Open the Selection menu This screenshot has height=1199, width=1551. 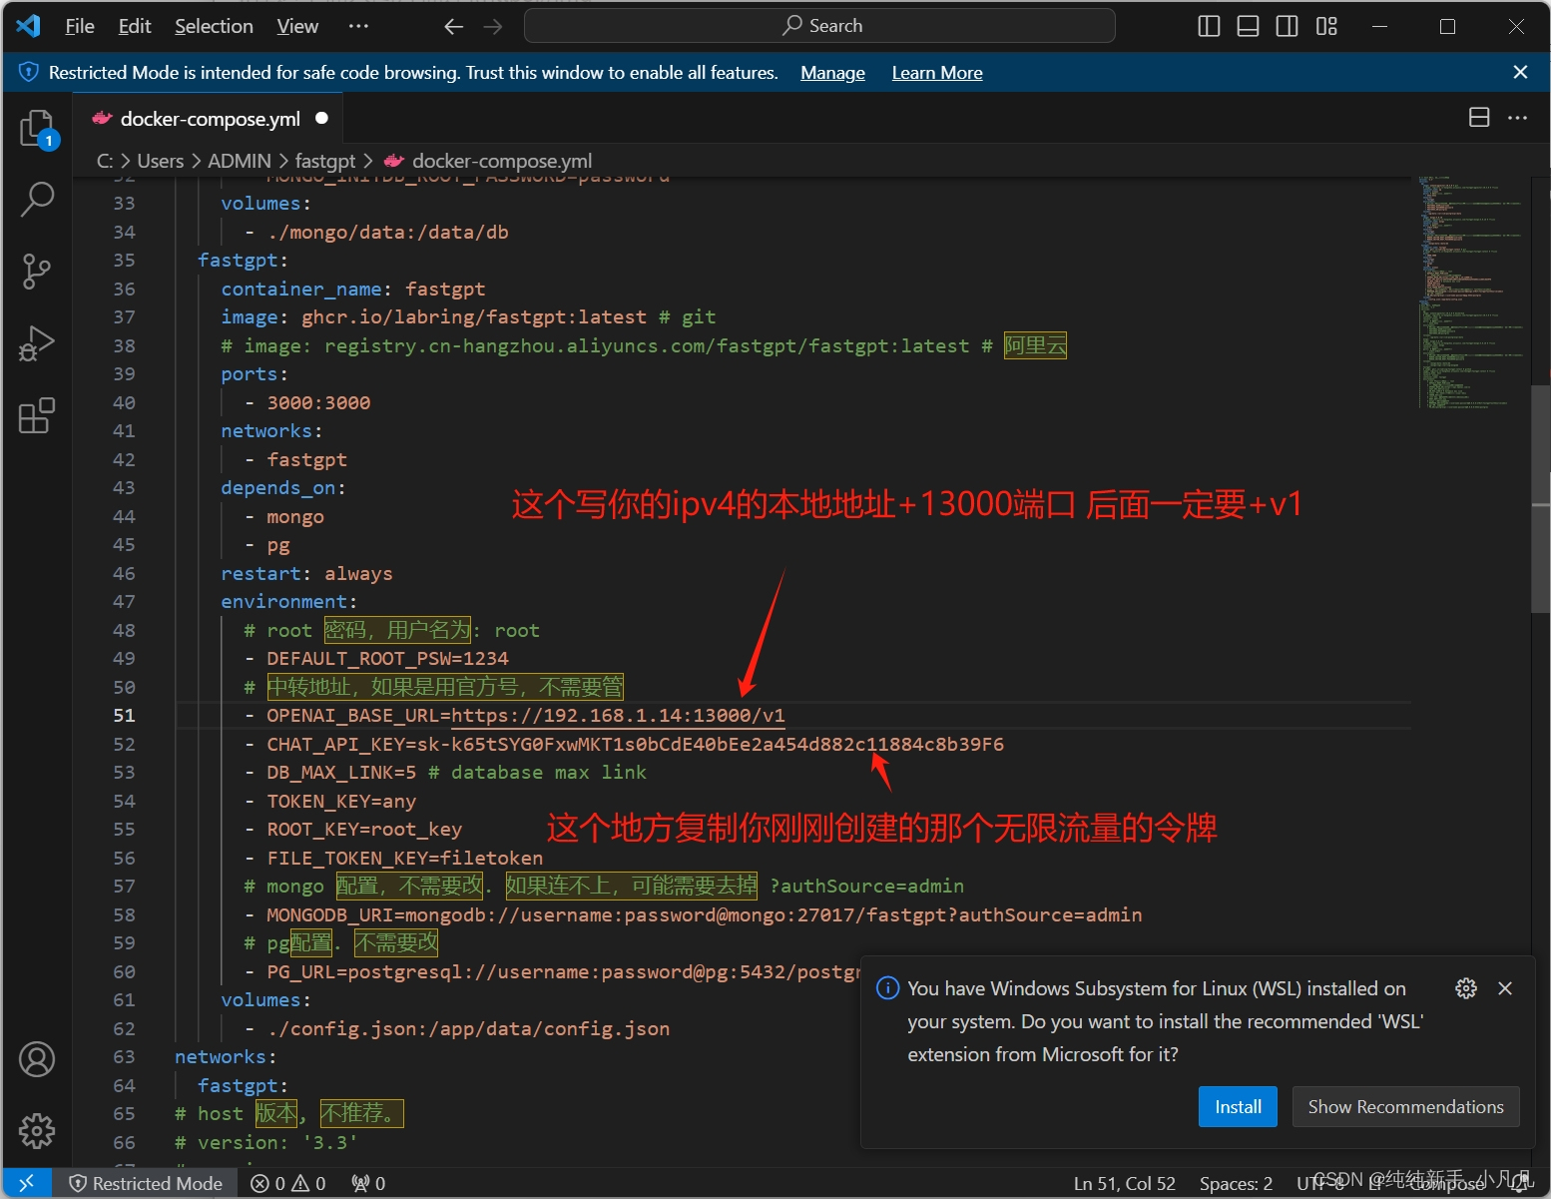[214, 26]
